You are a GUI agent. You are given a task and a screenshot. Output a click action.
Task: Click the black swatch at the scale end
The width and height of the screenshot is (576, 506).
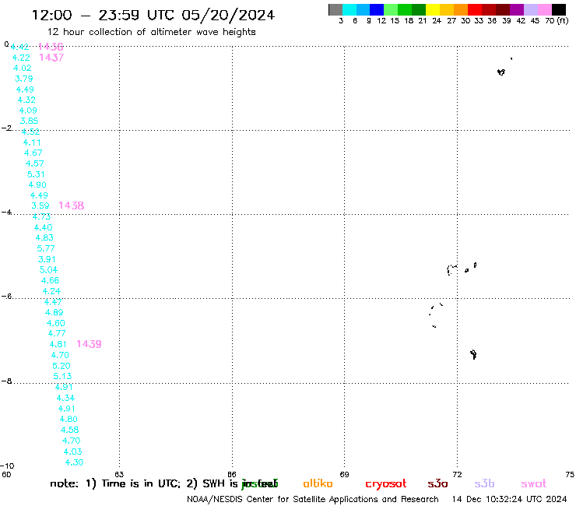click(558, 9)
